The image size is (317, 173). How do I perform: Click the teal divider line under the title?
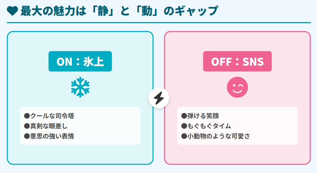(158, 23)
